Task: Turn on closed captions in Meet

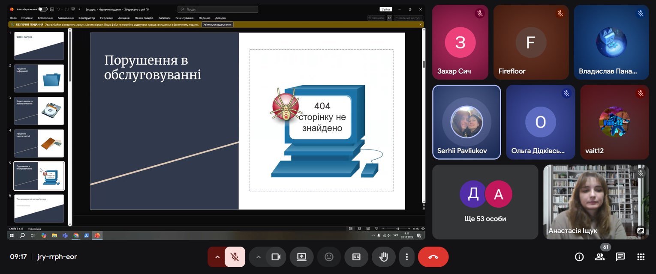Action: click(356, 257)
